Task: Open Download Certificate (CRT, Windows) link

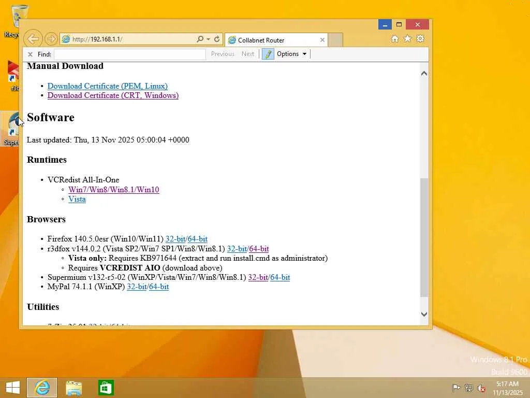Action: [113, 95]
